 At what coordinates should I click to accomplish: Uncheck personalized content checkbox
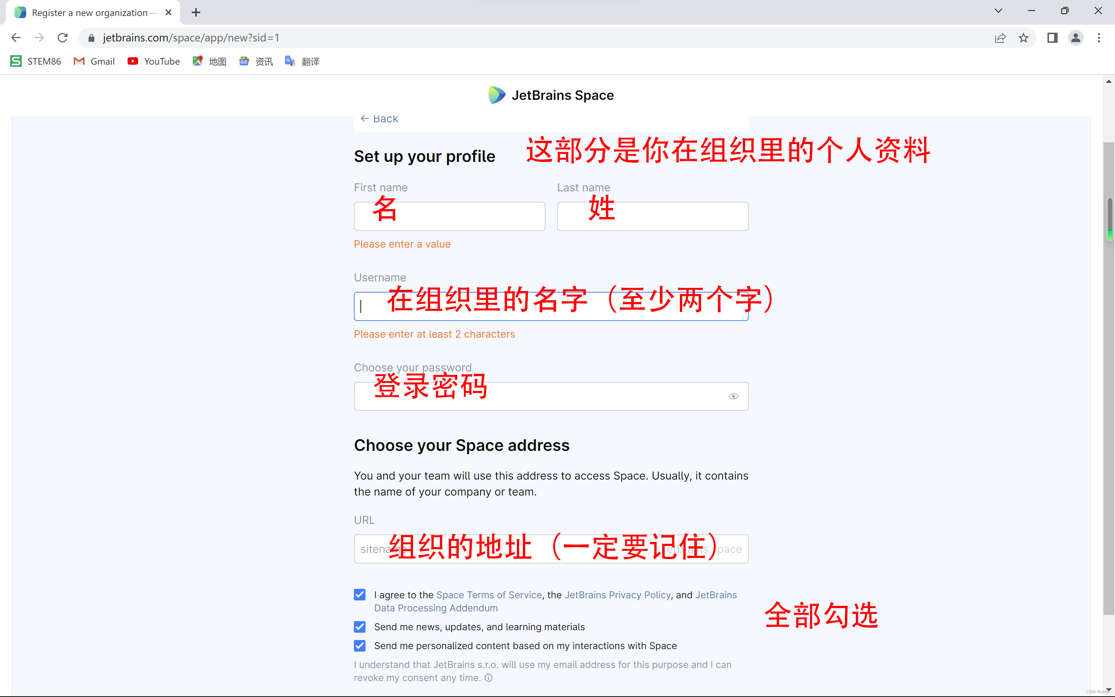[x=360, y=646]
